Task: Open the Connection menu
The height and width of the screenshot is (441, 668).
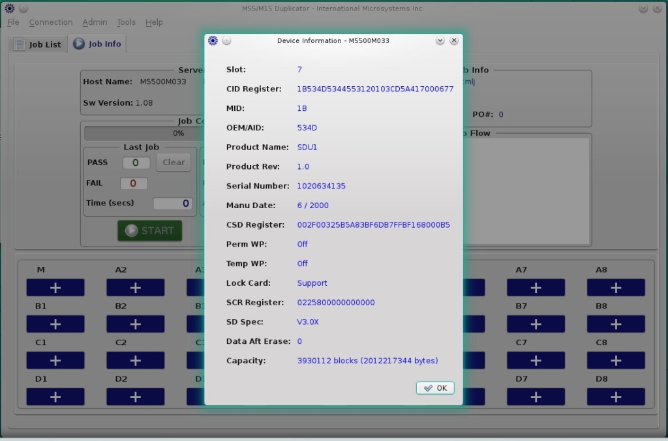Action: click(x=51, y=22)
